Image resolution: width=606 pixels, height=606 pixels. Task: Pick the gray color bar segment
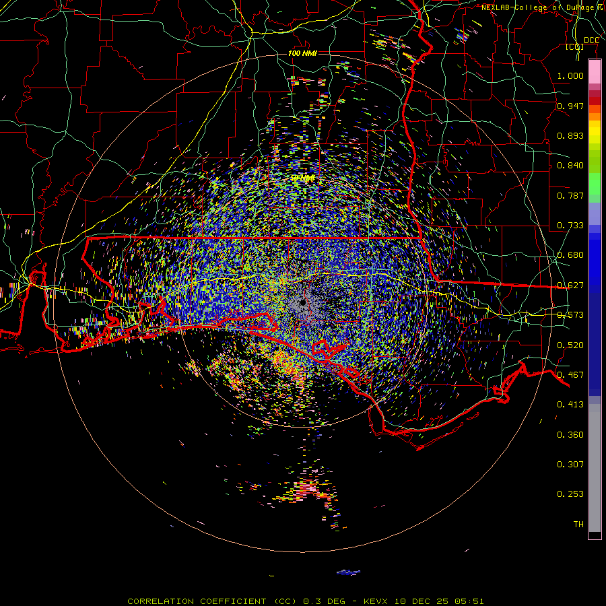point(595,468)
